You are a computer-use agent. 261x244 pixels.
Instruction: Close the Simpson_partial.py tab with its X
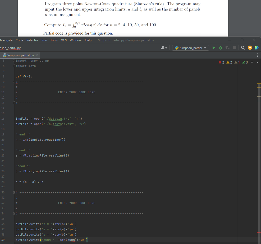pyautogui.click(x=36, y=55)
